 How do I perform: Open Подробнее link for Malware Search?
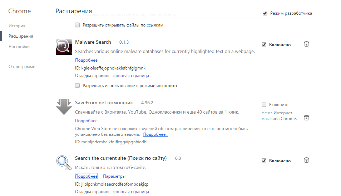tap(87, 60)
